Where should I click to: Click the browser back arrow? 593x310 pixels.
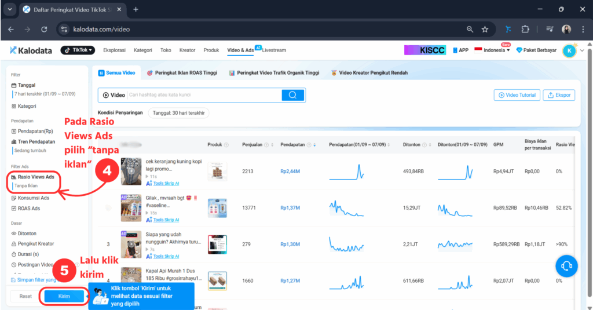tap(11, 29)
